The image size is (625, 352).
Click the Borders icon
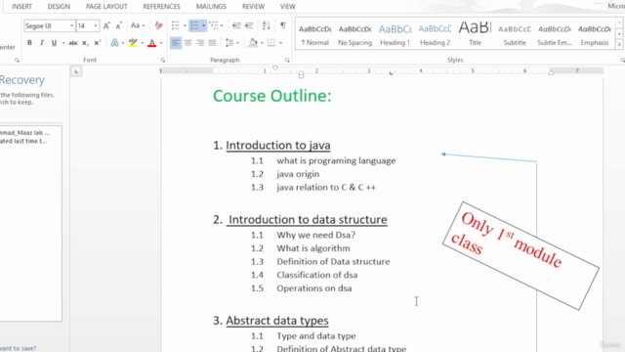point(271,43)
